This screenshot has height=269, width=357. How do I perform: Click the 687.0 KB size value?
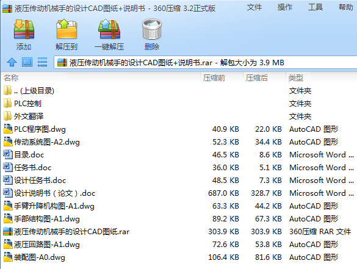click(223, 193)
